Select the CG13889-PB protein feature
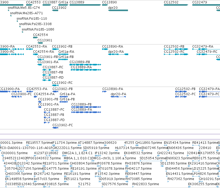Screen dimensions: 220x188 [x=86, y=107]
